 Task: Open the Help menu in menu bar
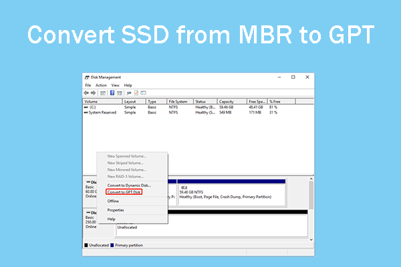pos(128,85)
